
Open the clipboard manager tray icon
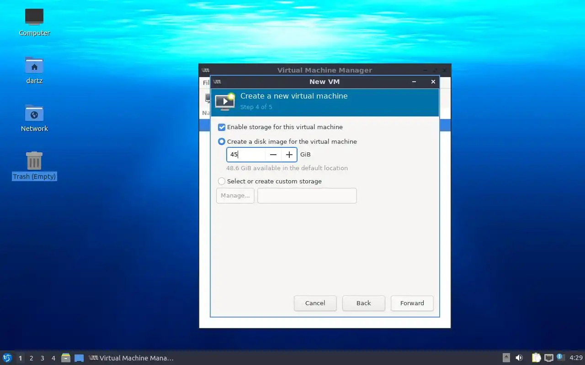tap(536, 358)
